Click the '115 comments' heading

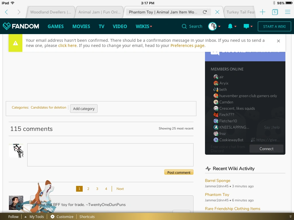pos(31,129)
